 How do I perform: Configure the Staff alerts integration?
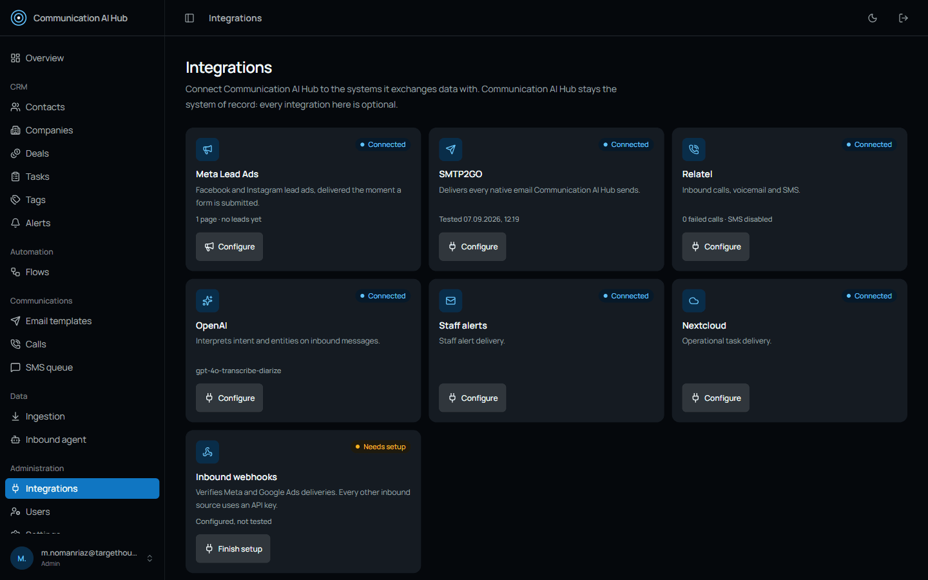[472, 398]
